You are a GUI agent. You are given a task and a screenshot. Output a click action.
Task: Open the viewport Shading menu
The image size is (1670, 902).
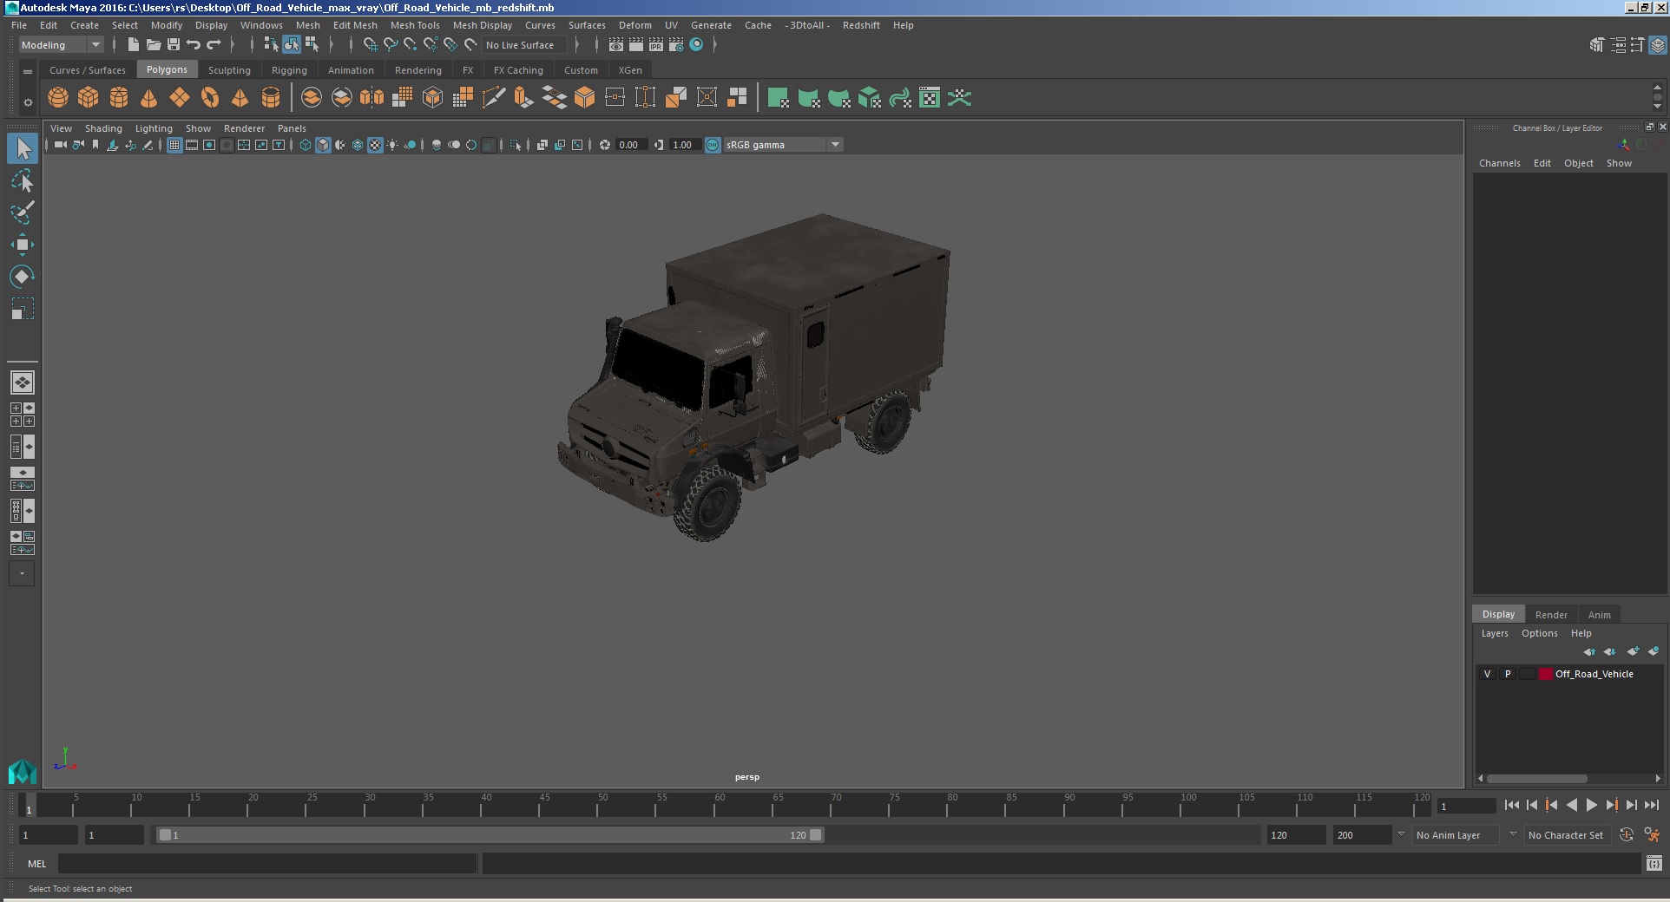[103, 128]
